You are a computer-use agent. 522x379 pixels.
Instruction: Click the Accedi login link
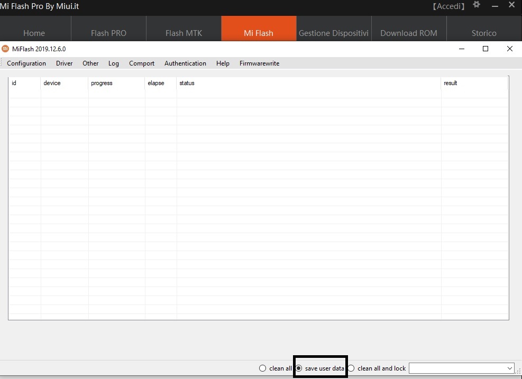click(448, 6)
